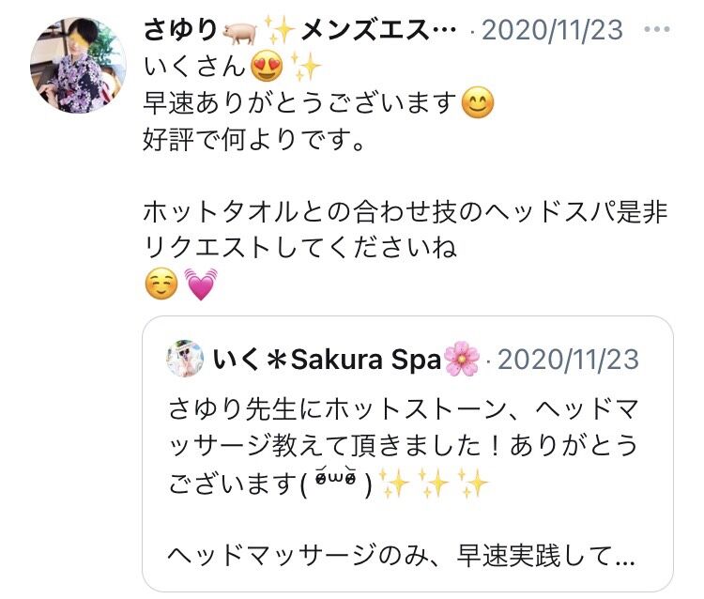Click the cherry blossom emoji by Sakura Spa
Image resolution: width=704 pixels, height=599 pixels.
pos(461,360)
